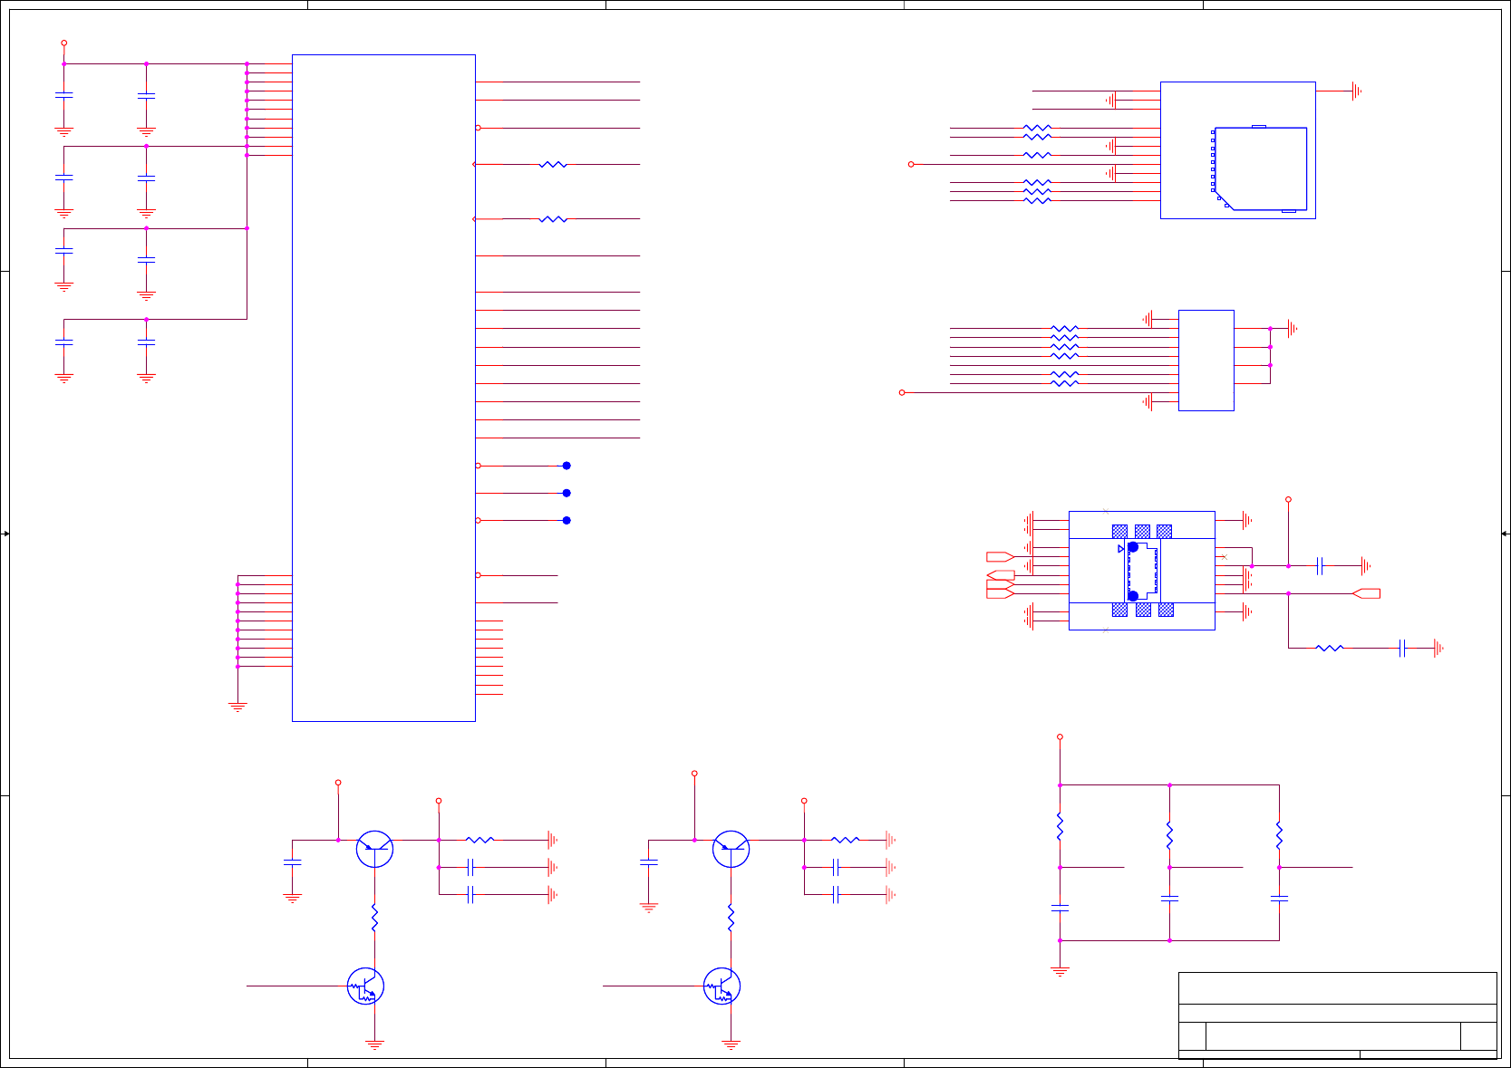Select the middle blue test point dot
This screenshot has height=1068, width=1511.
point(567,493)
